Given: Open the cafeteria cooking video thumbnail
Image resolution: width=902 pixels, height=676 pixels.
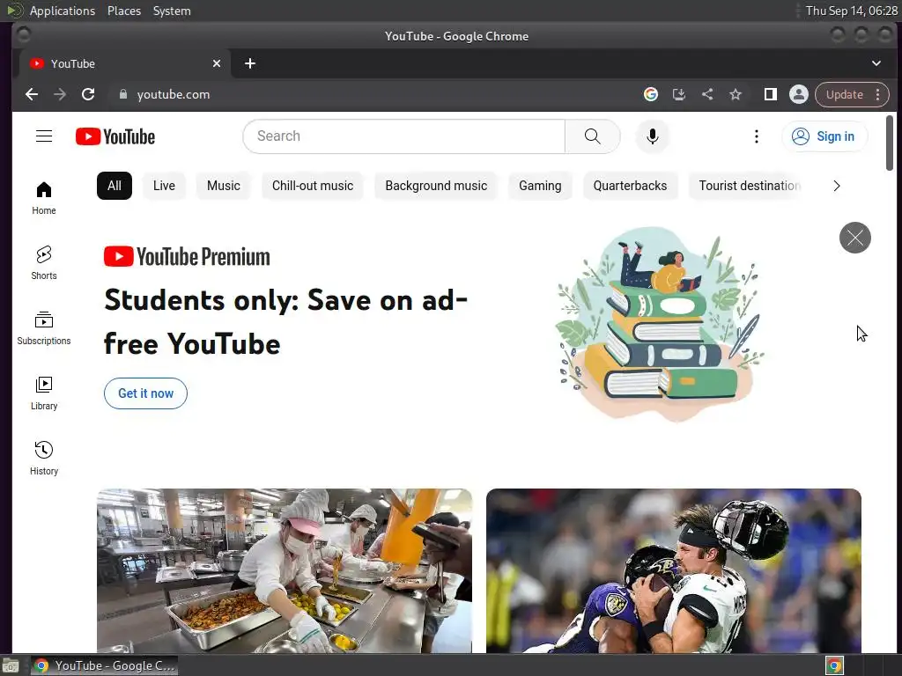Looking at the screenshot, I should point(285,570).
